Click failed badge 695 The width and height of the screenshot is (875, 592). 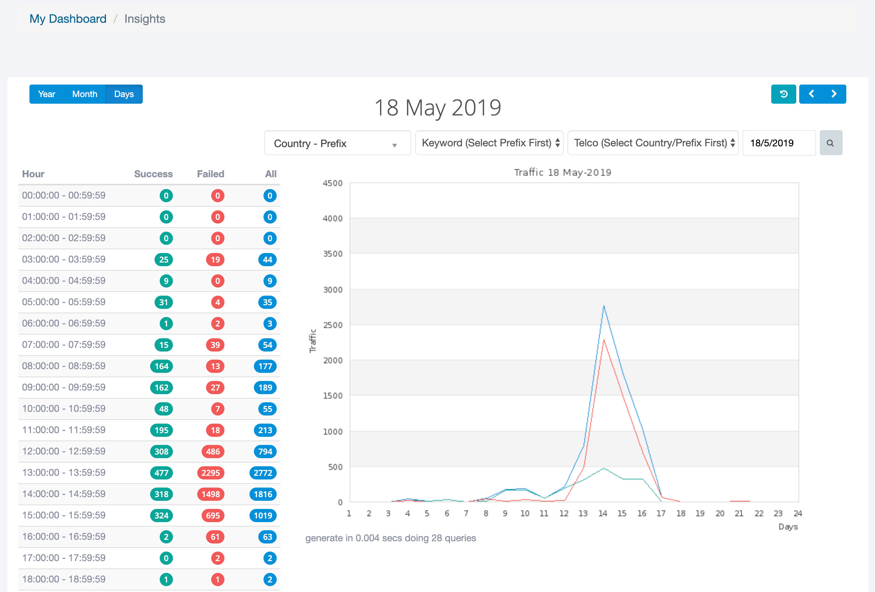[x=213, y=516]
